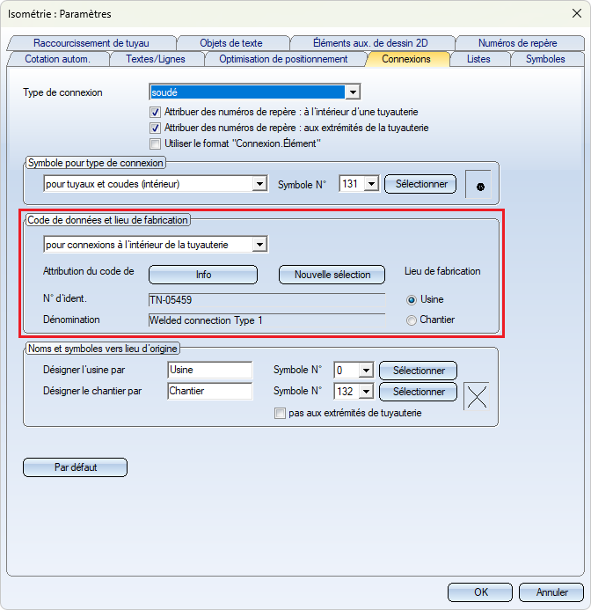Click the Info button
Viewport: 591px width, 610px height.
[203, 275]
